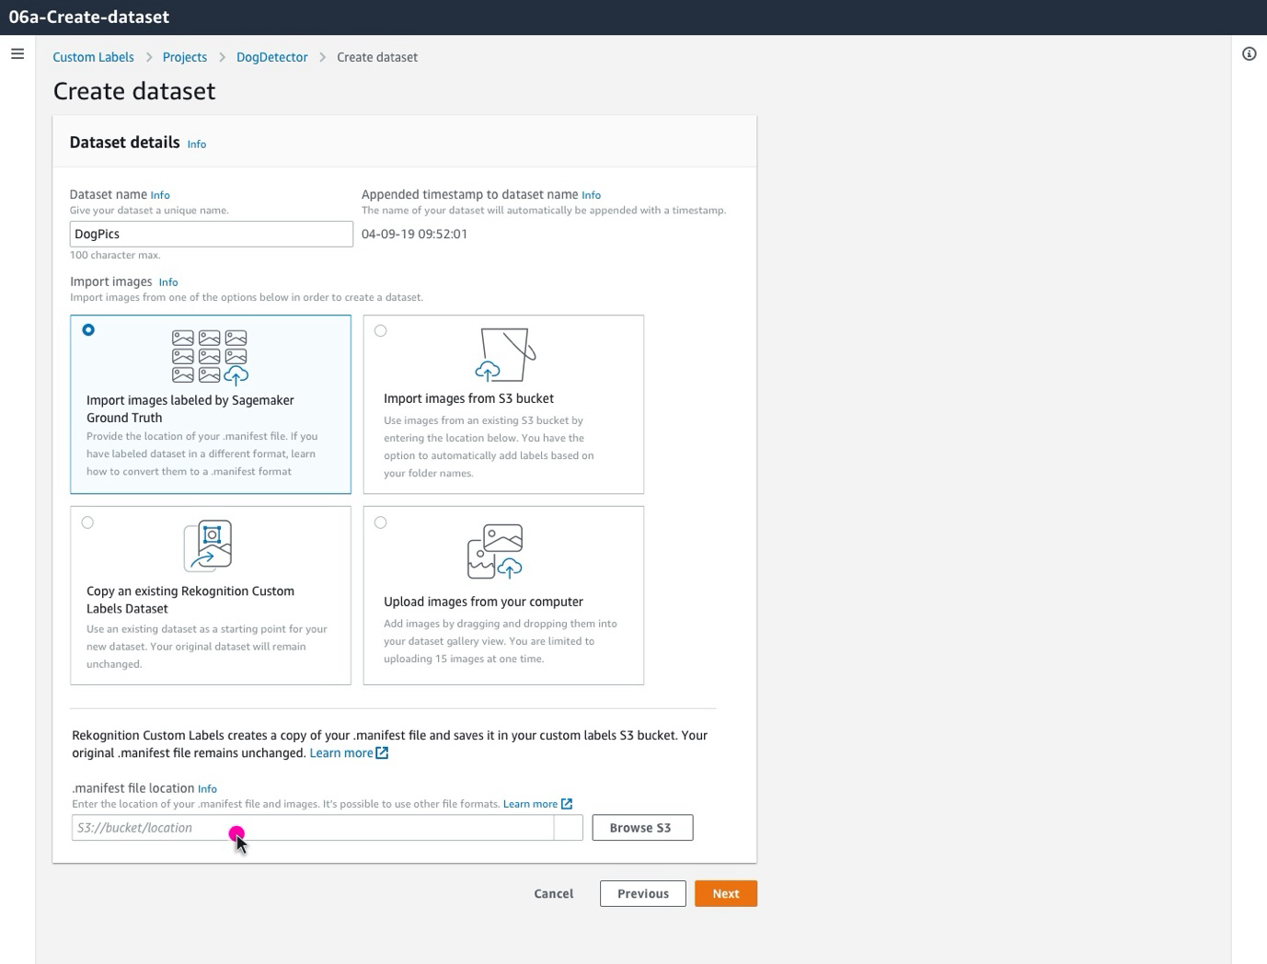Open the DogDetector project breadcrumb
Image resolution: width=1267 pixels, height=964 pixels.
[x=271, y=57]
